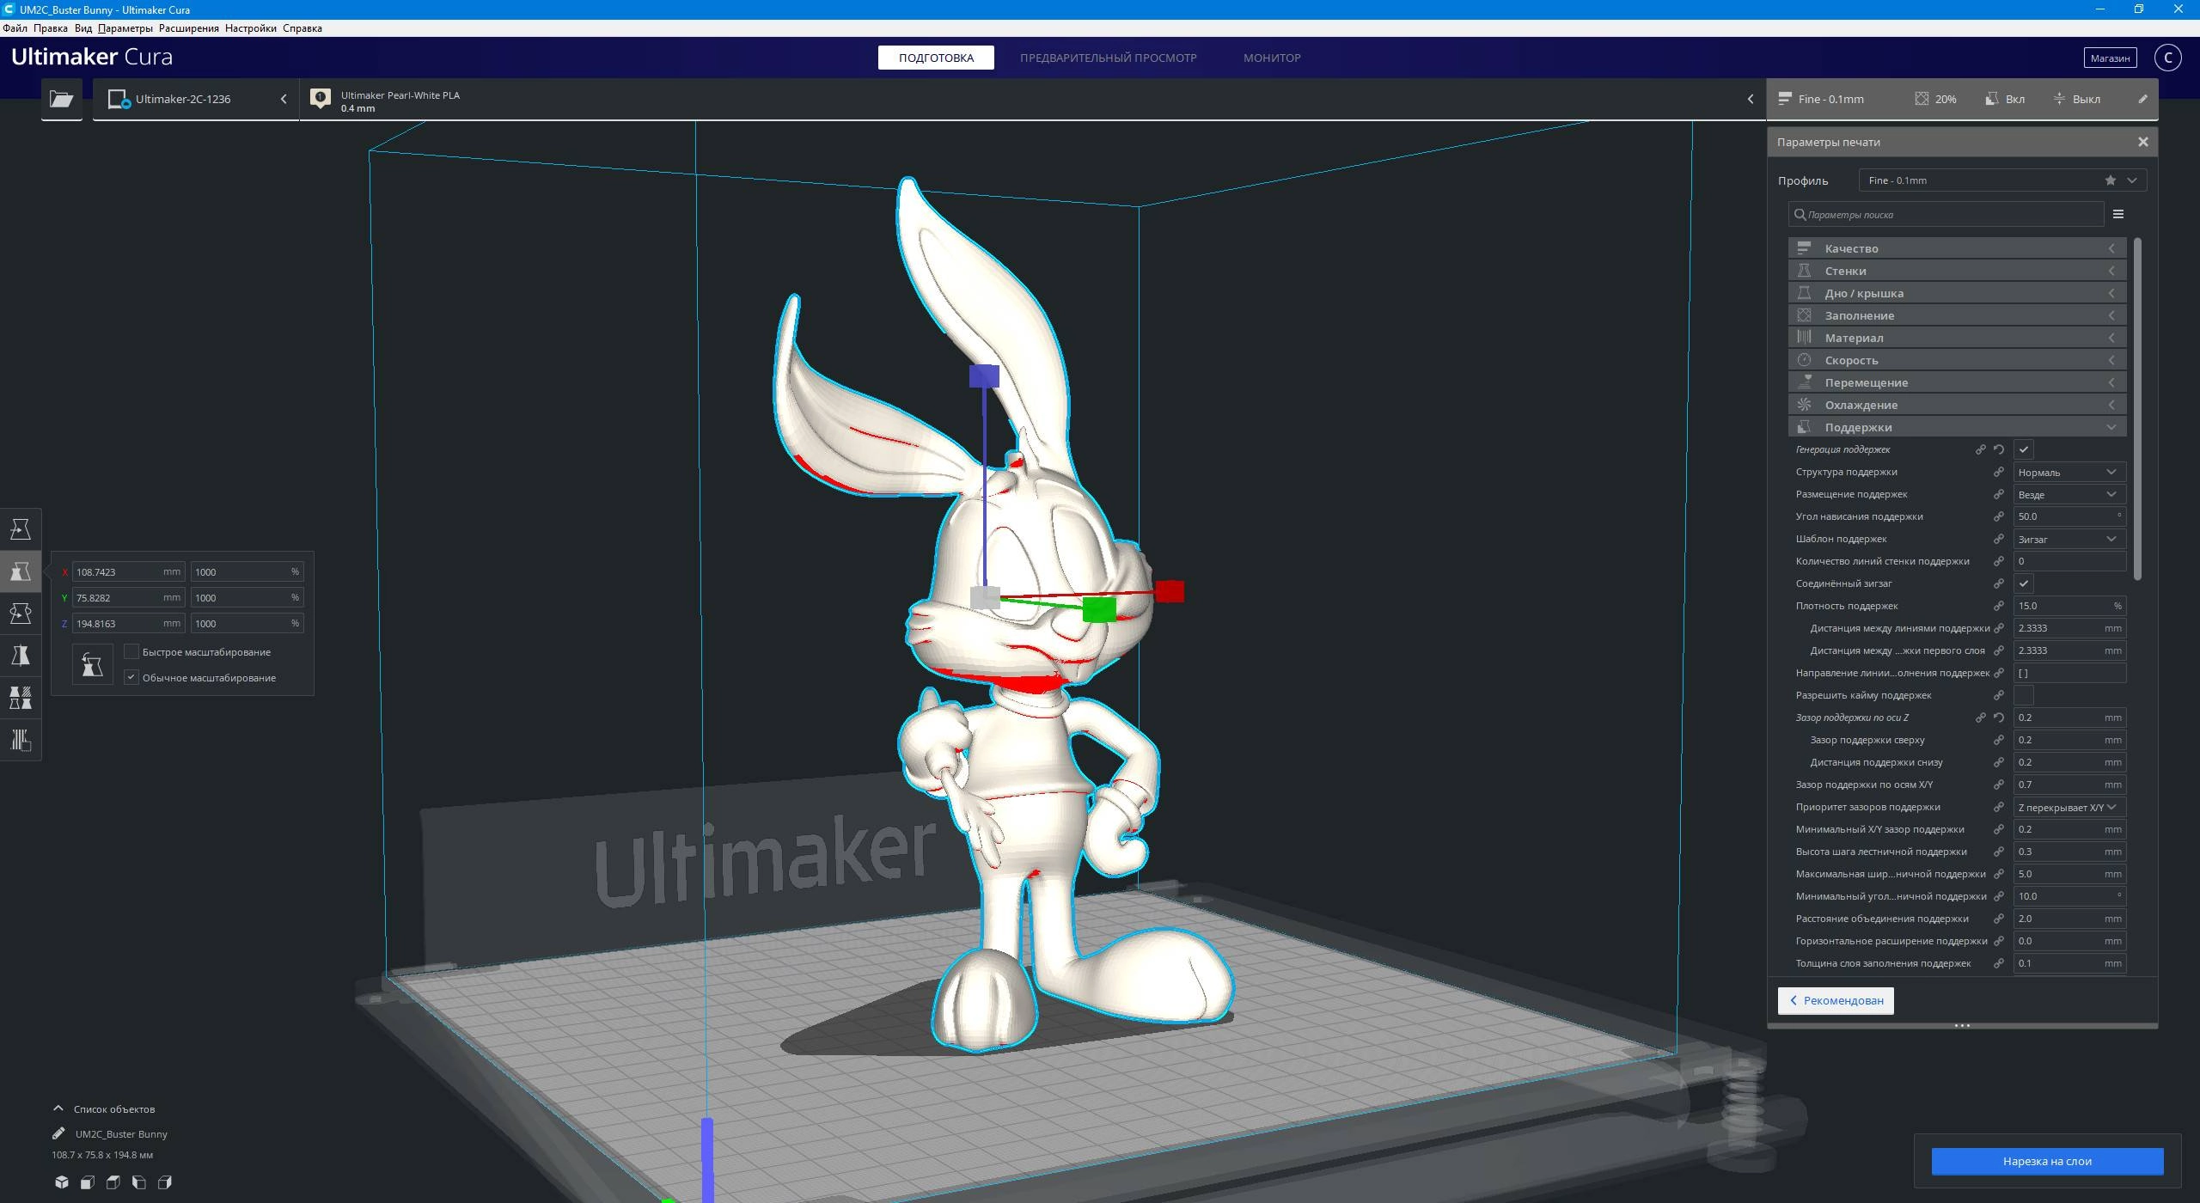
Task: Expand the Заполнение settings section
Action: 1957,315
